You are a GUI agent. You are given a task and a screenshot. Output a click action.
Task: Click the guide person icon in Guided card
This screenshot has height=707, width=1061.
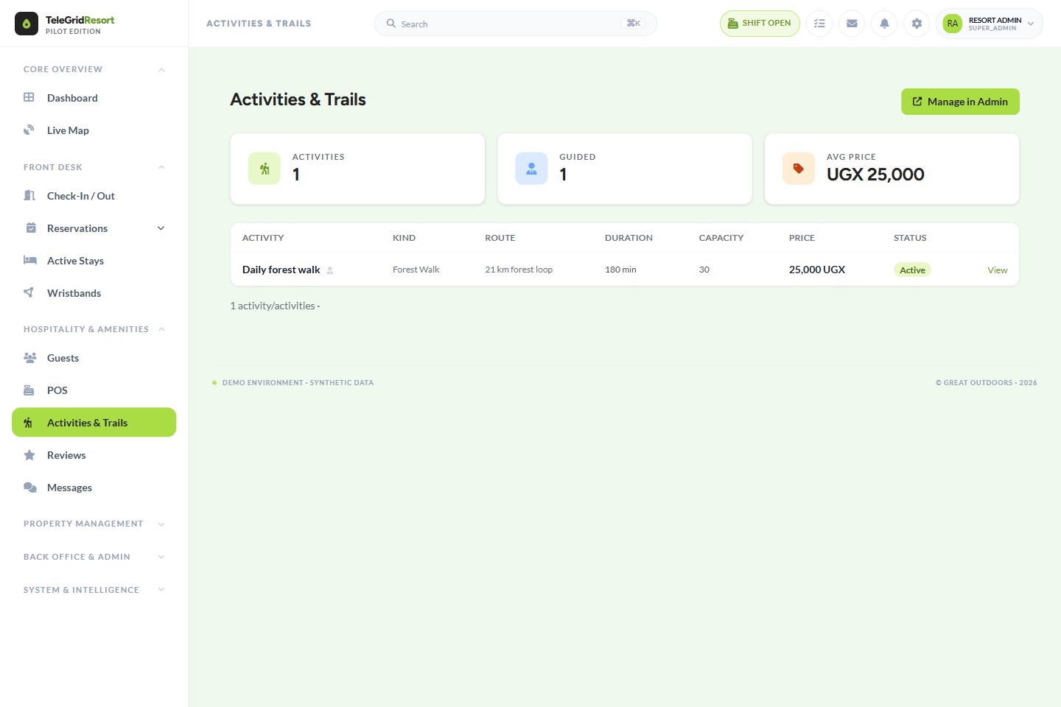pyautogui.click(x=531, y=169)
